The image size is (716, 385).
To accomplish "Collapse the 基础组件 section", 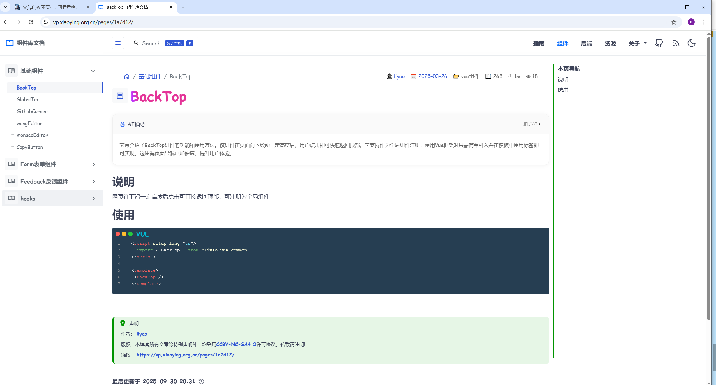I will point(93,71).
